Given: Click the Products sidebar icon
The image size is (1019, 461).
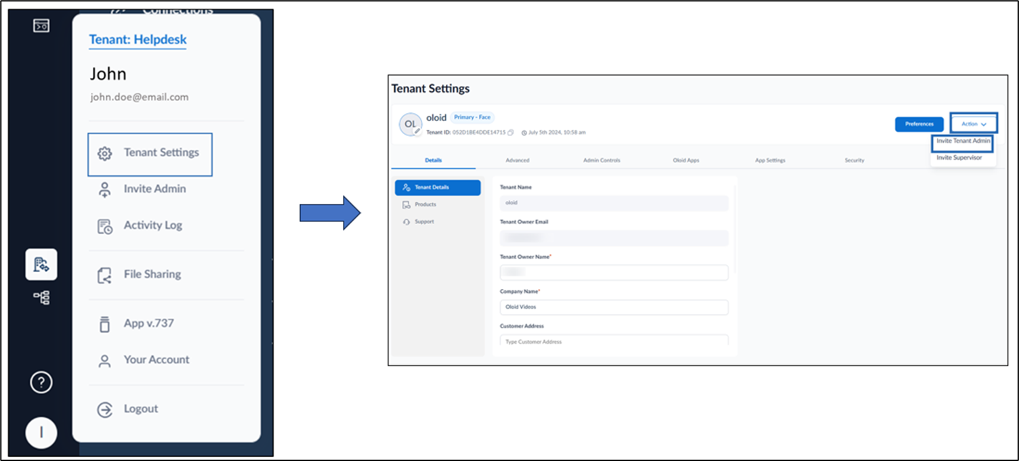Looking at the screenshot, I should 407,204.
